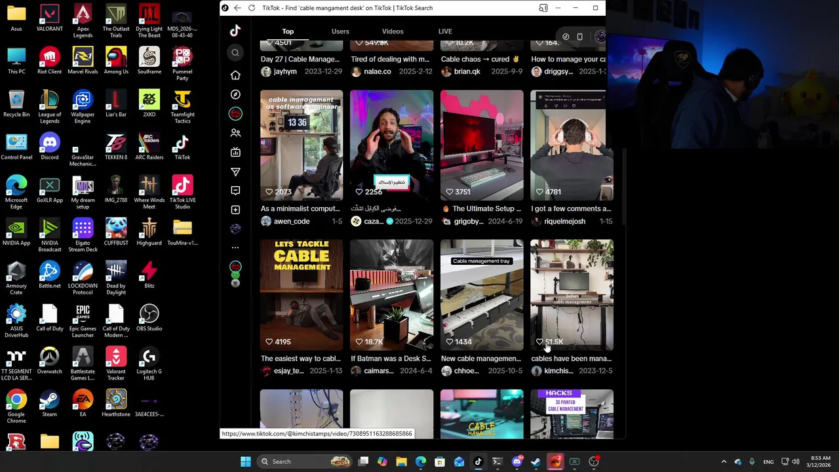839x472 pixels.
Task: Open Messages paper-plane icon
Action: click(235, 172)
